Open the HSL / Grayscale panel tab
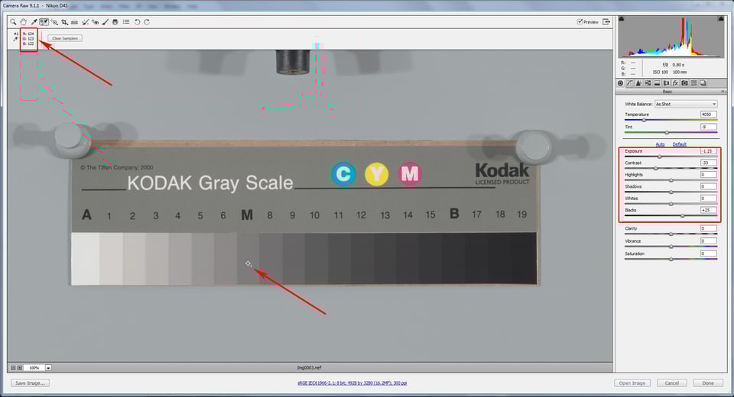This screenshot has height=397, width=734. (648, 82)
